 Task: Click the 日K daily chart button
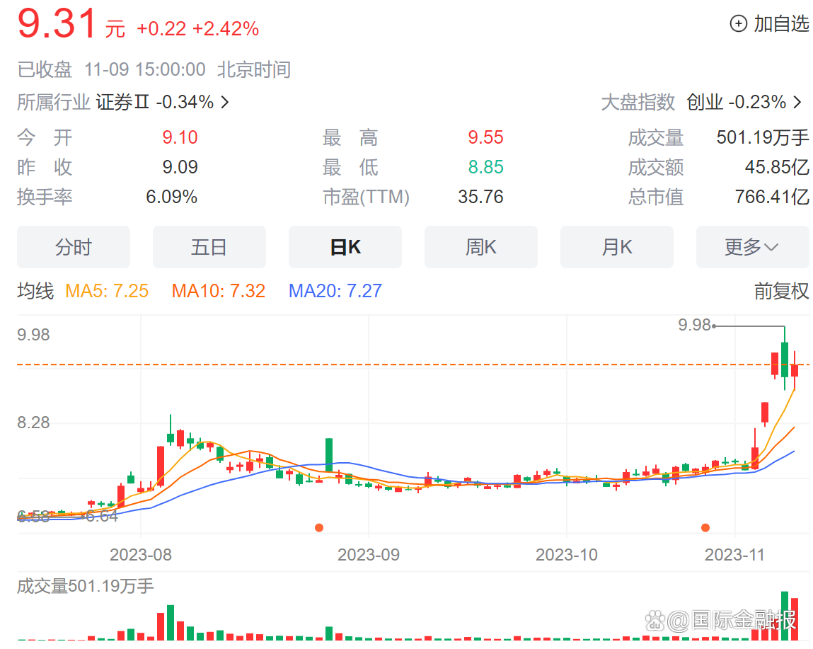coord(345,246)
